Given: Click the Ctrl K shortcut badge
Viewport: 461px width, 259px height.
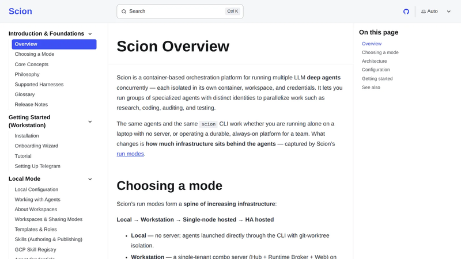Looking at the screenshot, I should [x=233, y=11].
